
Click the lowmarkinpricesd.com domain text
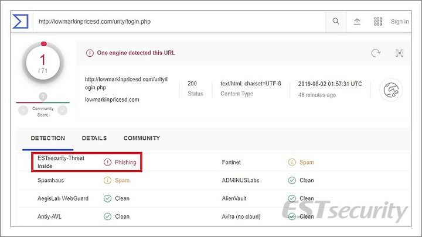112,99
